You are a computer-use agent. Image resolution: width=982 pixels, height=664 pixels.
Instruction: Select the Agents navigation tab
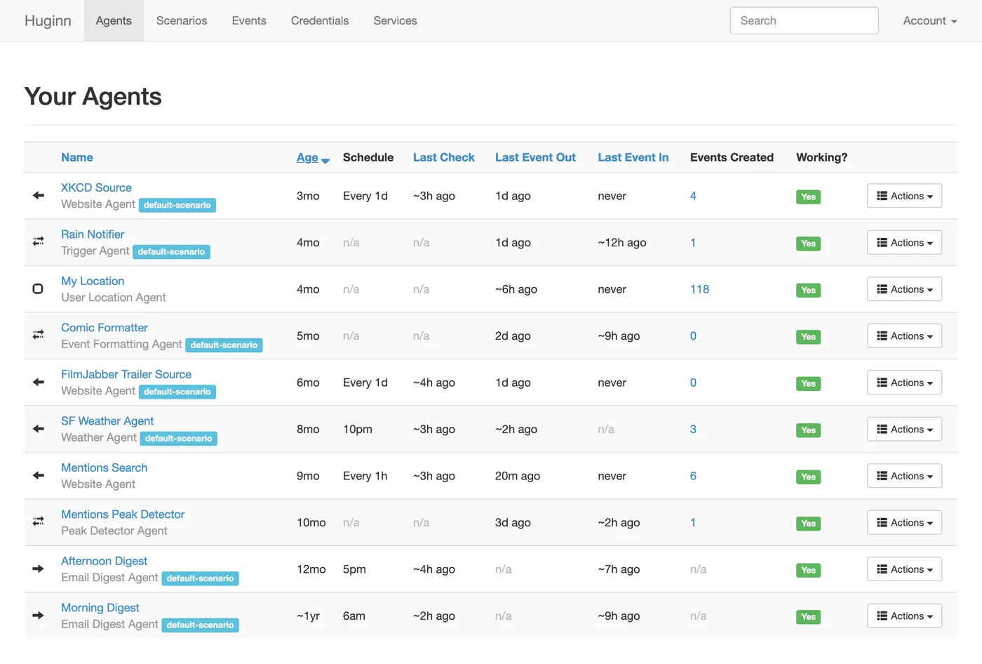tap(114, 20)
